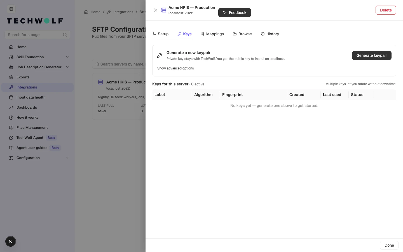Click the TechWolf logo
Screen dimensions: 403x252
pos(35,21)
